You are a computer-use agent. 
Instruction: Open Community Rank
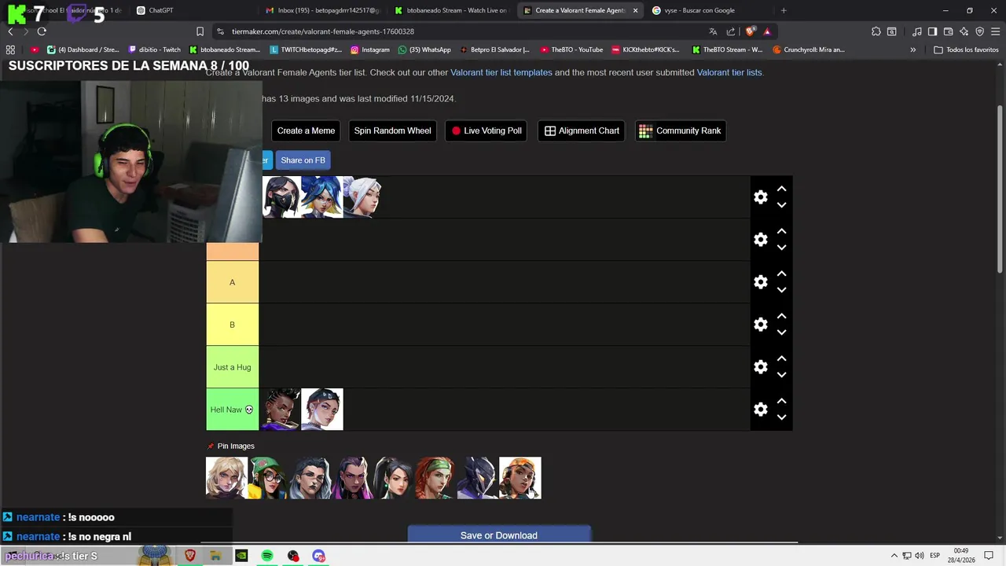click(681, 130)
